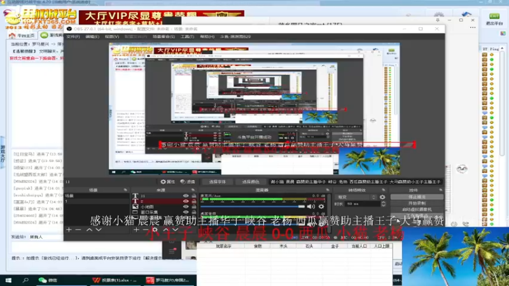Pop out the Scenes (场景) dock panel
The width and height of the screenshot is (509, 286).
click(125, 190)
